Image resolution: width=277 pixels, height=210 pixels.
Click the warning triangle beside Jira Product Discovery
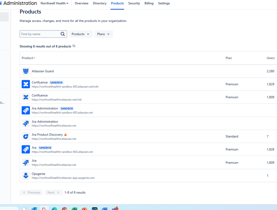[x=65, y=135]
